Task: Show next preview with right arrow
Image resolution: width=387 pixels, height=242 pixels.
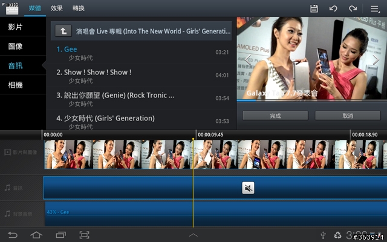Action: (x=376, y=59)
